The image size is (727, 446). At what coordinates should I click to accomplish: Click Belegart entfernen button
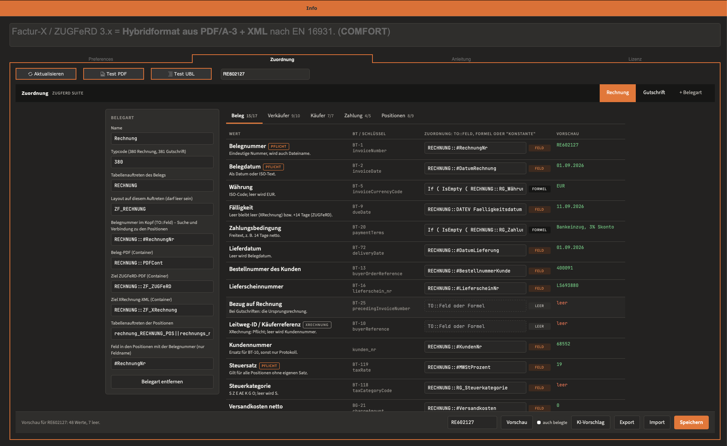pos(162,382)
